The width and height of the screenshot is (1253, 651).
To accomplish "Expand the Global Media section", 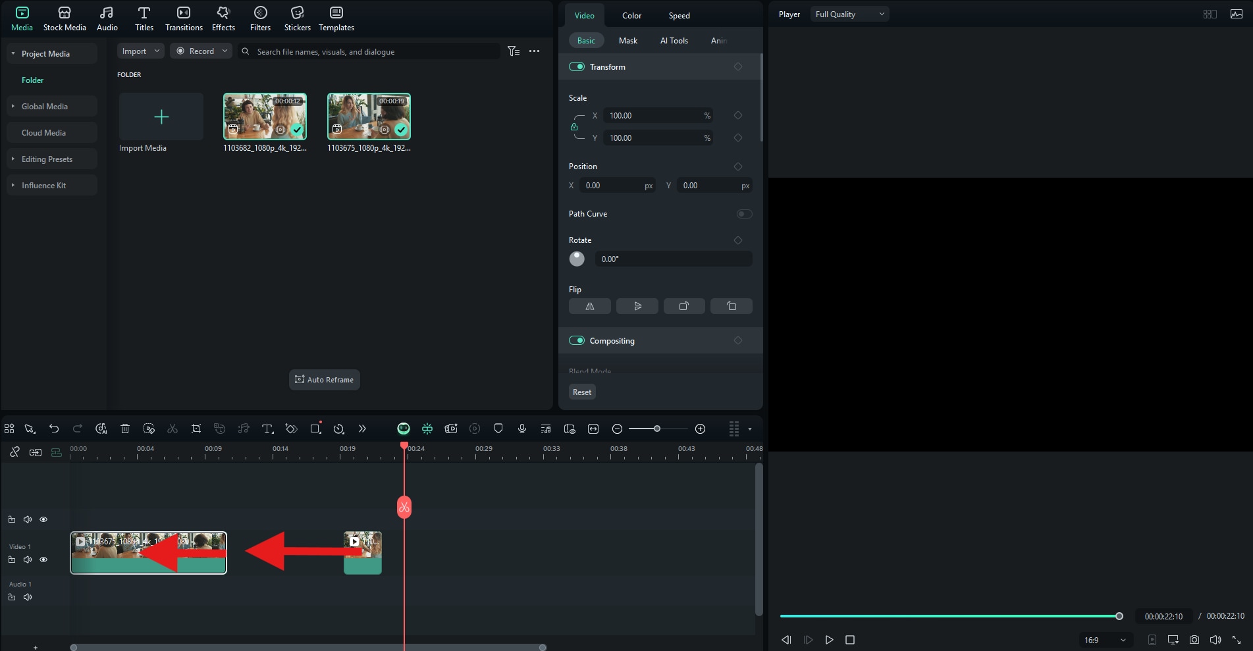I will [x=13, y=106].
